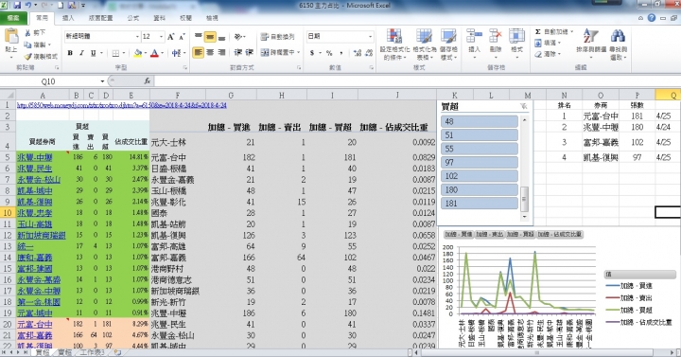The height and width of the screenshot is (357, 681).
Task: Switch to the 版面配置 ribbon tab
Action: coord(101,18)
